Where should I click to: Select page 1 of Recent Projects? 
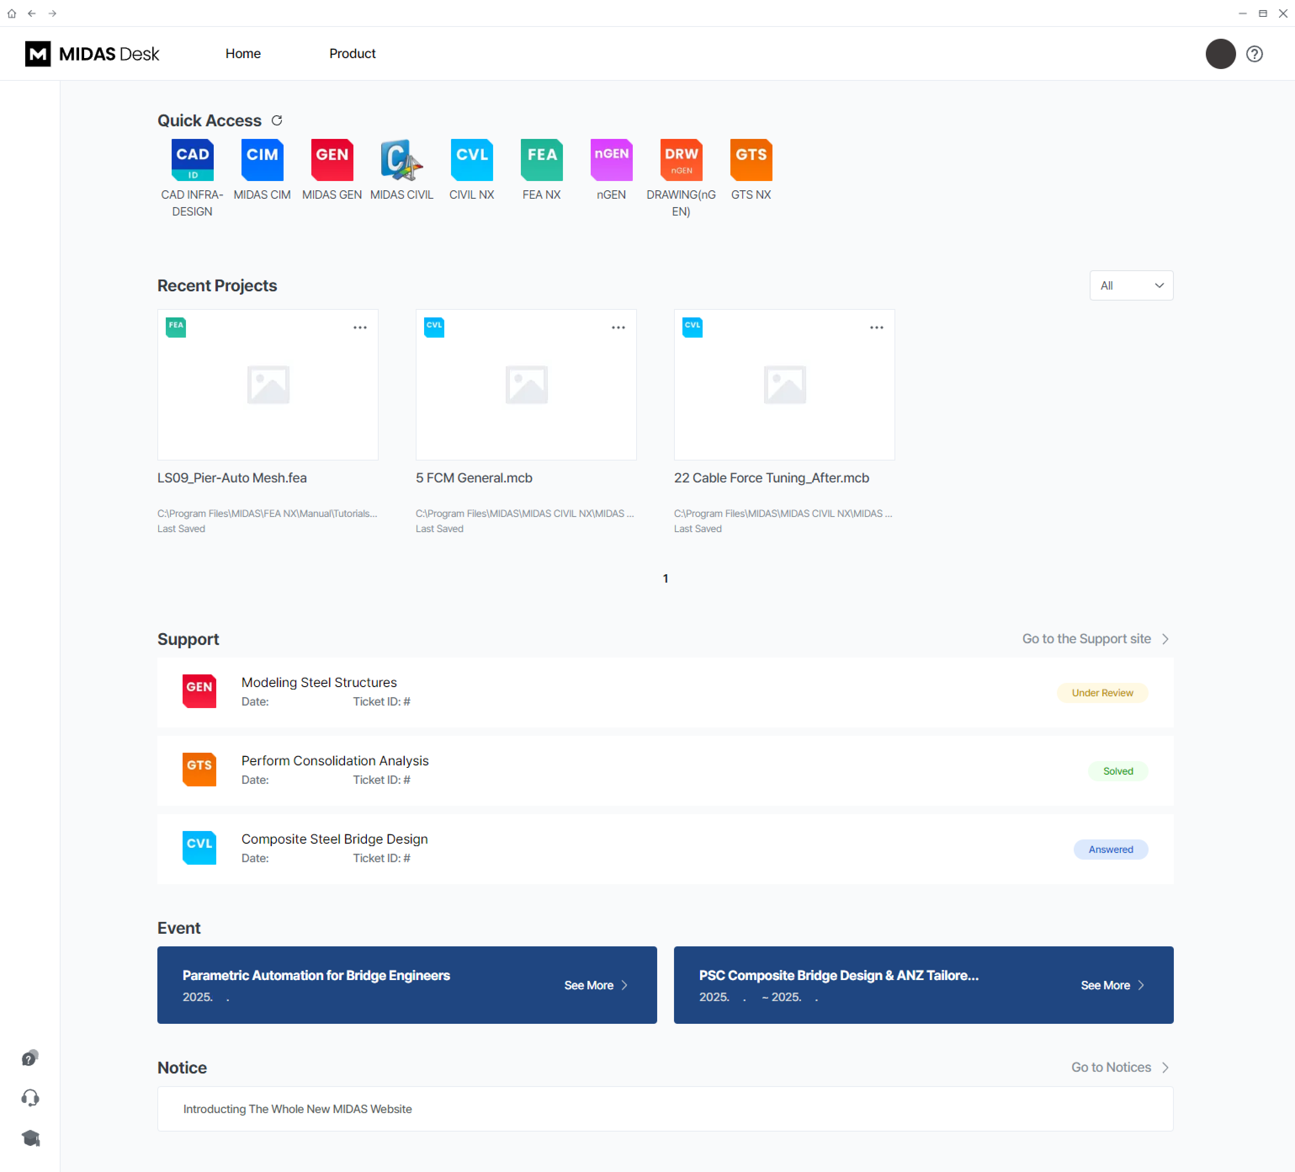point(666,578)
